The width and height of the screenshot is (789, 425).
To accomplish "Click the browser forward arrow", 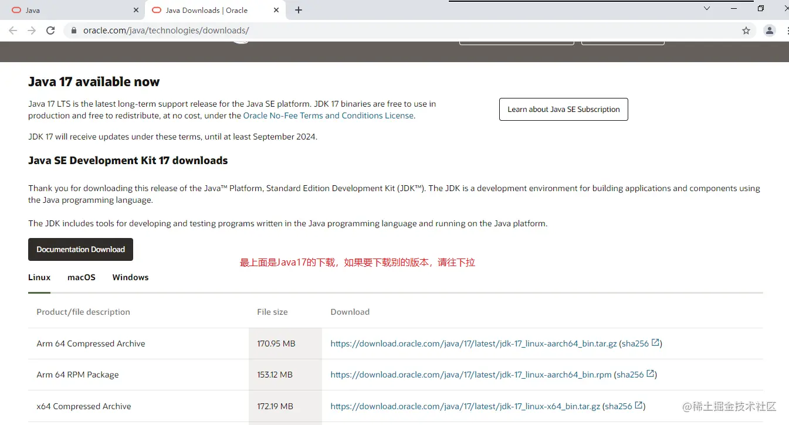I will 32,30.
